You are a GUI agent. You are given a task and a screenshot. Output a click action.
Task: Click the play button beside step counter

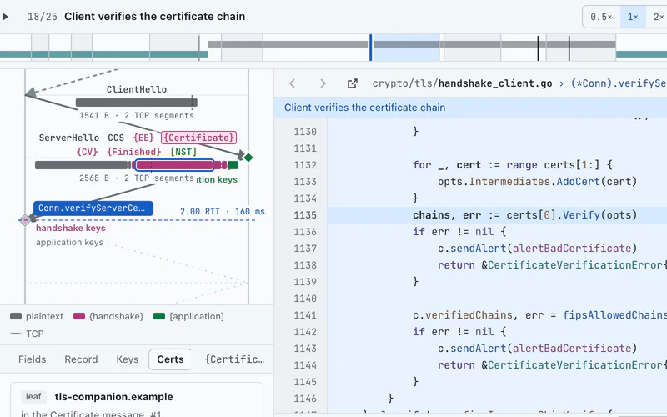[5, 17]
